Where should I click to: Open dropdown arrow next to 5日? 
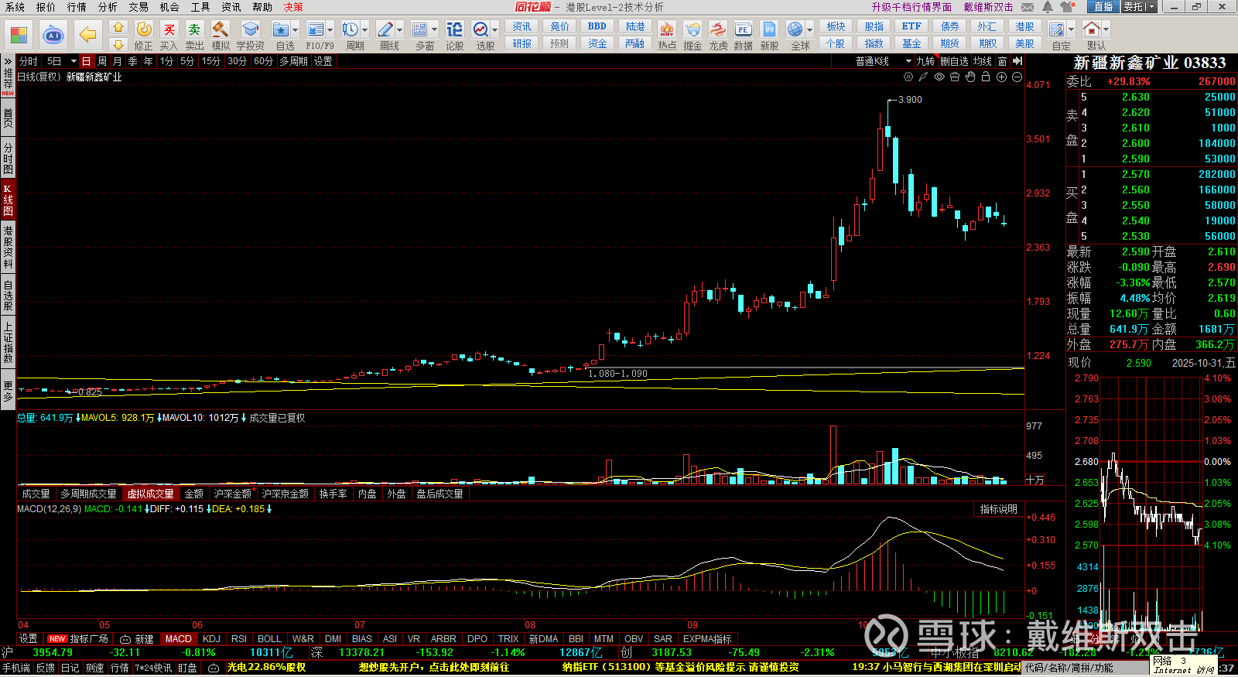pyautogui.click(x=74, y=61)
